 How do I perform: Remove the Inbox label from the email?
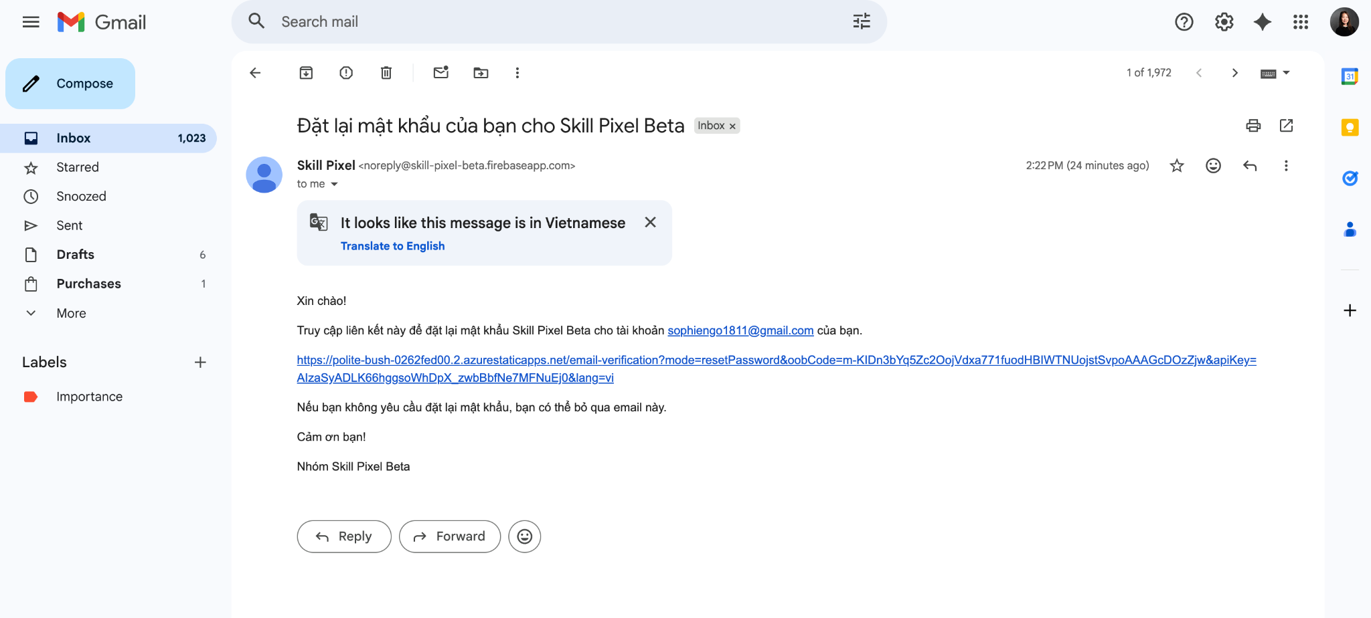click(732, 126)
